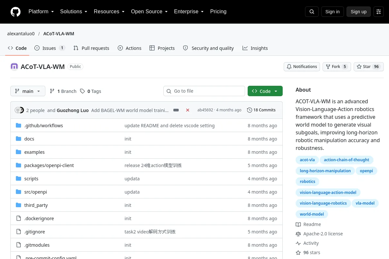Image resolution: width=389 pixels, height=259 pixels.
Task: Open the scripts folder
Action: 31,179
